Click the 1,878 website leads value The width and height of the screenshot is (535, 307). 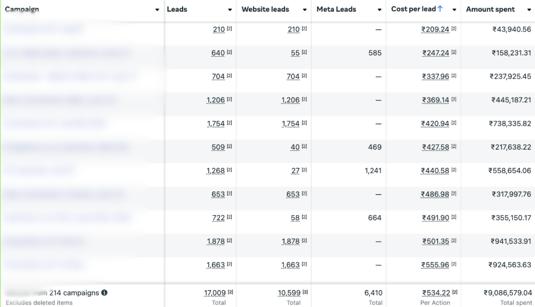(290, 242)
